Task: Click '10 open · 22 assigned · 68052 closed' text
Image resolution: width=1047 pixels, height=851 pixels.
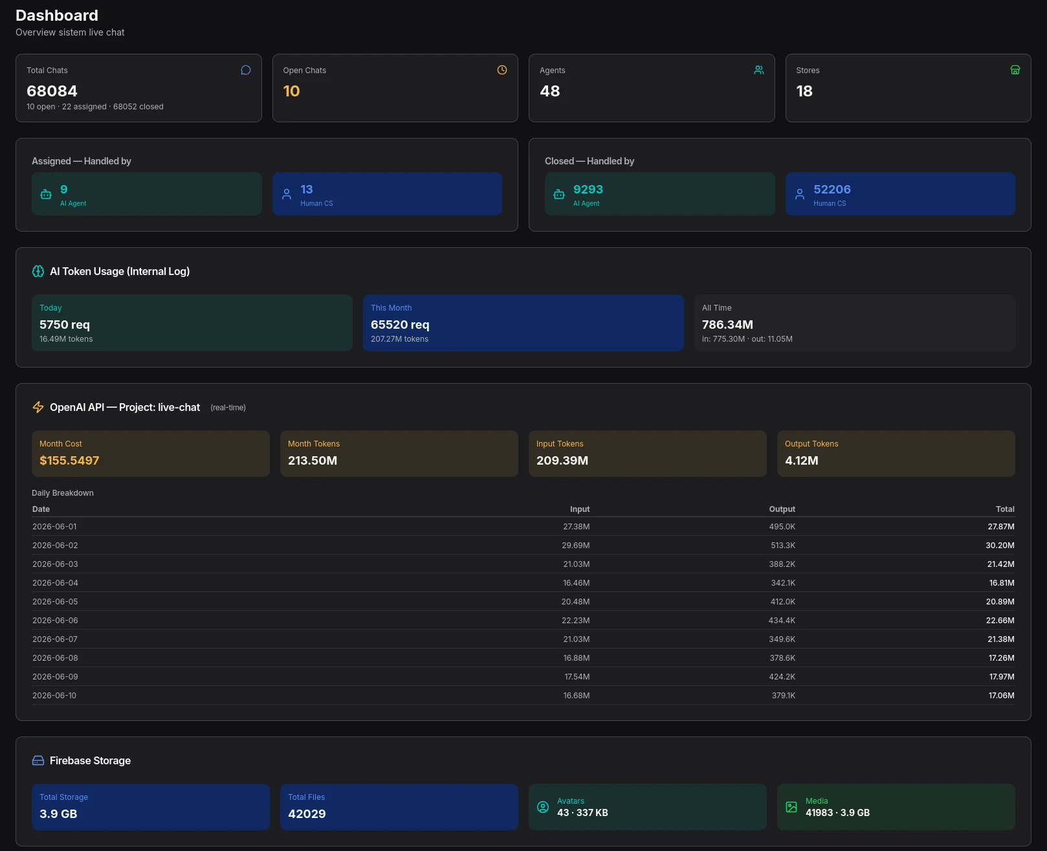Action: pyautogui.click(x=95, y=107)
